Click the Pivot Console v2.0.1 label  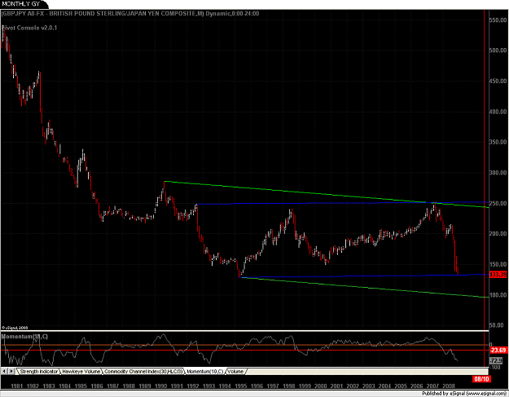(x=29, y=28)
